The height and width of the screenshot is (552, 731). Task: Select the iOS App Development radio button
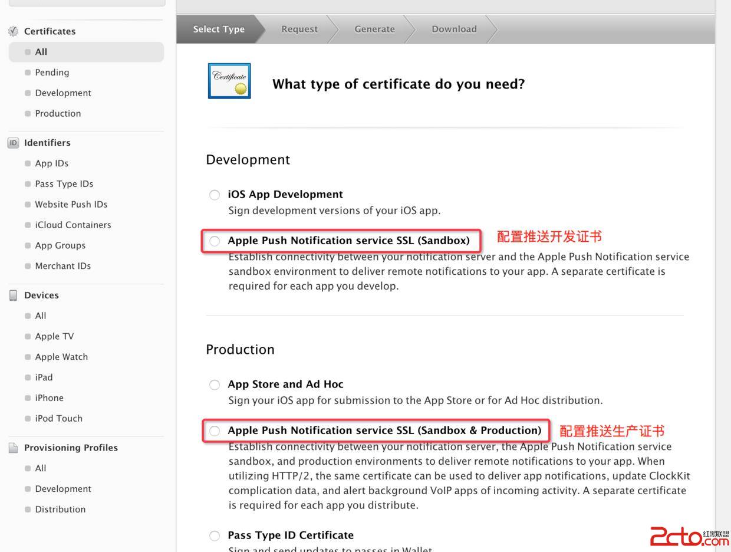click(215, 195)
